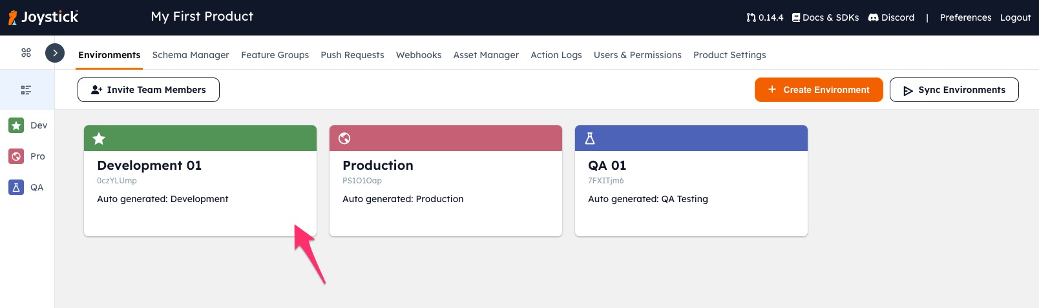Open Dev environment star icon in sidebar

coord(16,125)
